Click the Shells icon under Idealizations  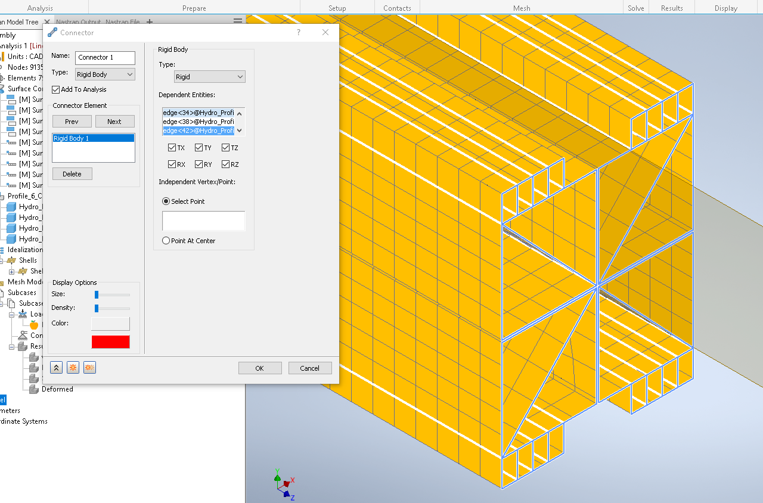pyautogui.click(x=12, y=260)
